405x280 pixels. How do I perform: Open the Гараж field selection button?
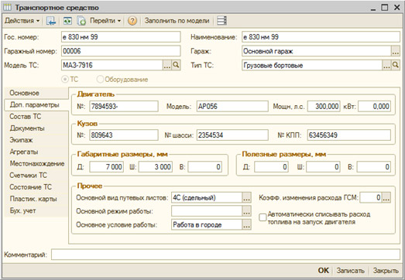click(396, 51)
